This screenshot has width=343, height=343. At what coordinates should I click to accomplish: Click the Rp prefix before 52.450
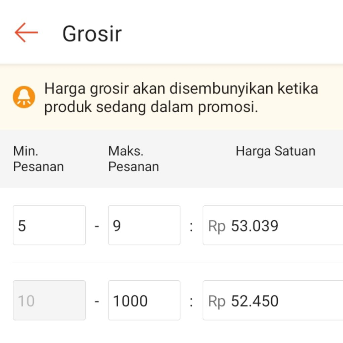point(217,301)
